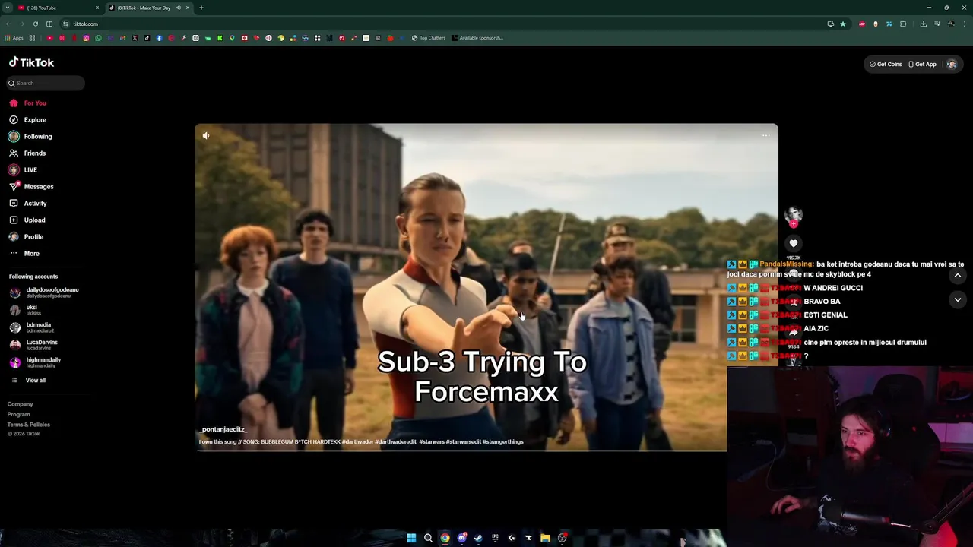The width and height of the screenshot is (973, 547).
Task: Open the tab search dropdown
Action: click(7, 8)
